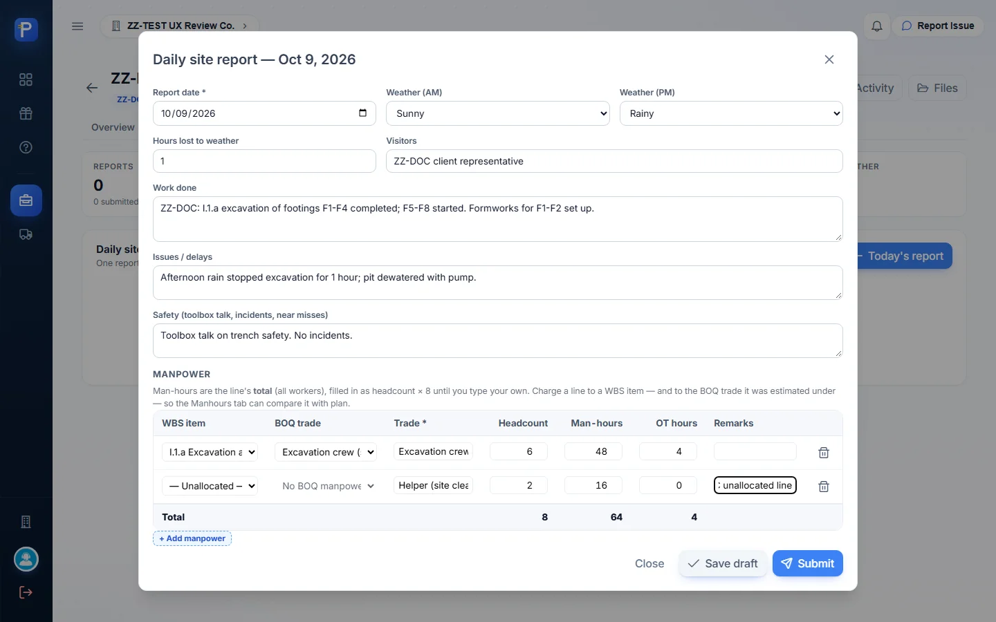Open the Report date calendar picker
Viewport: 996px width, 622px height.
pyautogui.click(x=362, y=113)
